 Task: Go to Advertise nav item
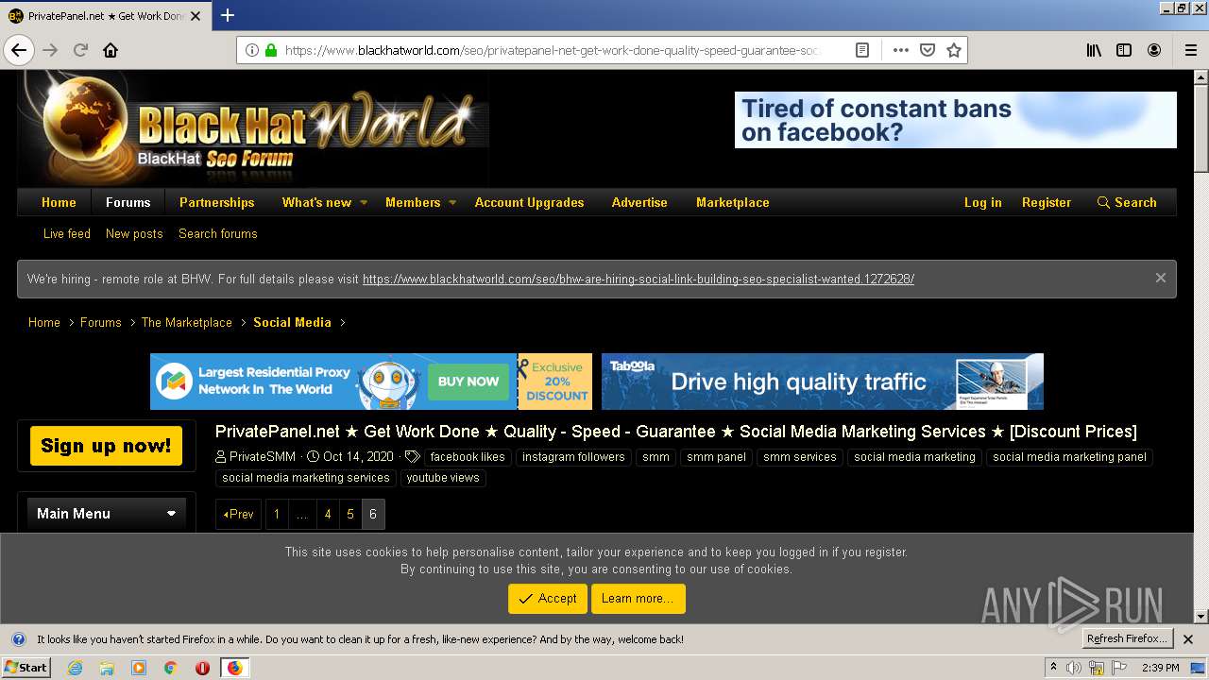tap(639, 202)
